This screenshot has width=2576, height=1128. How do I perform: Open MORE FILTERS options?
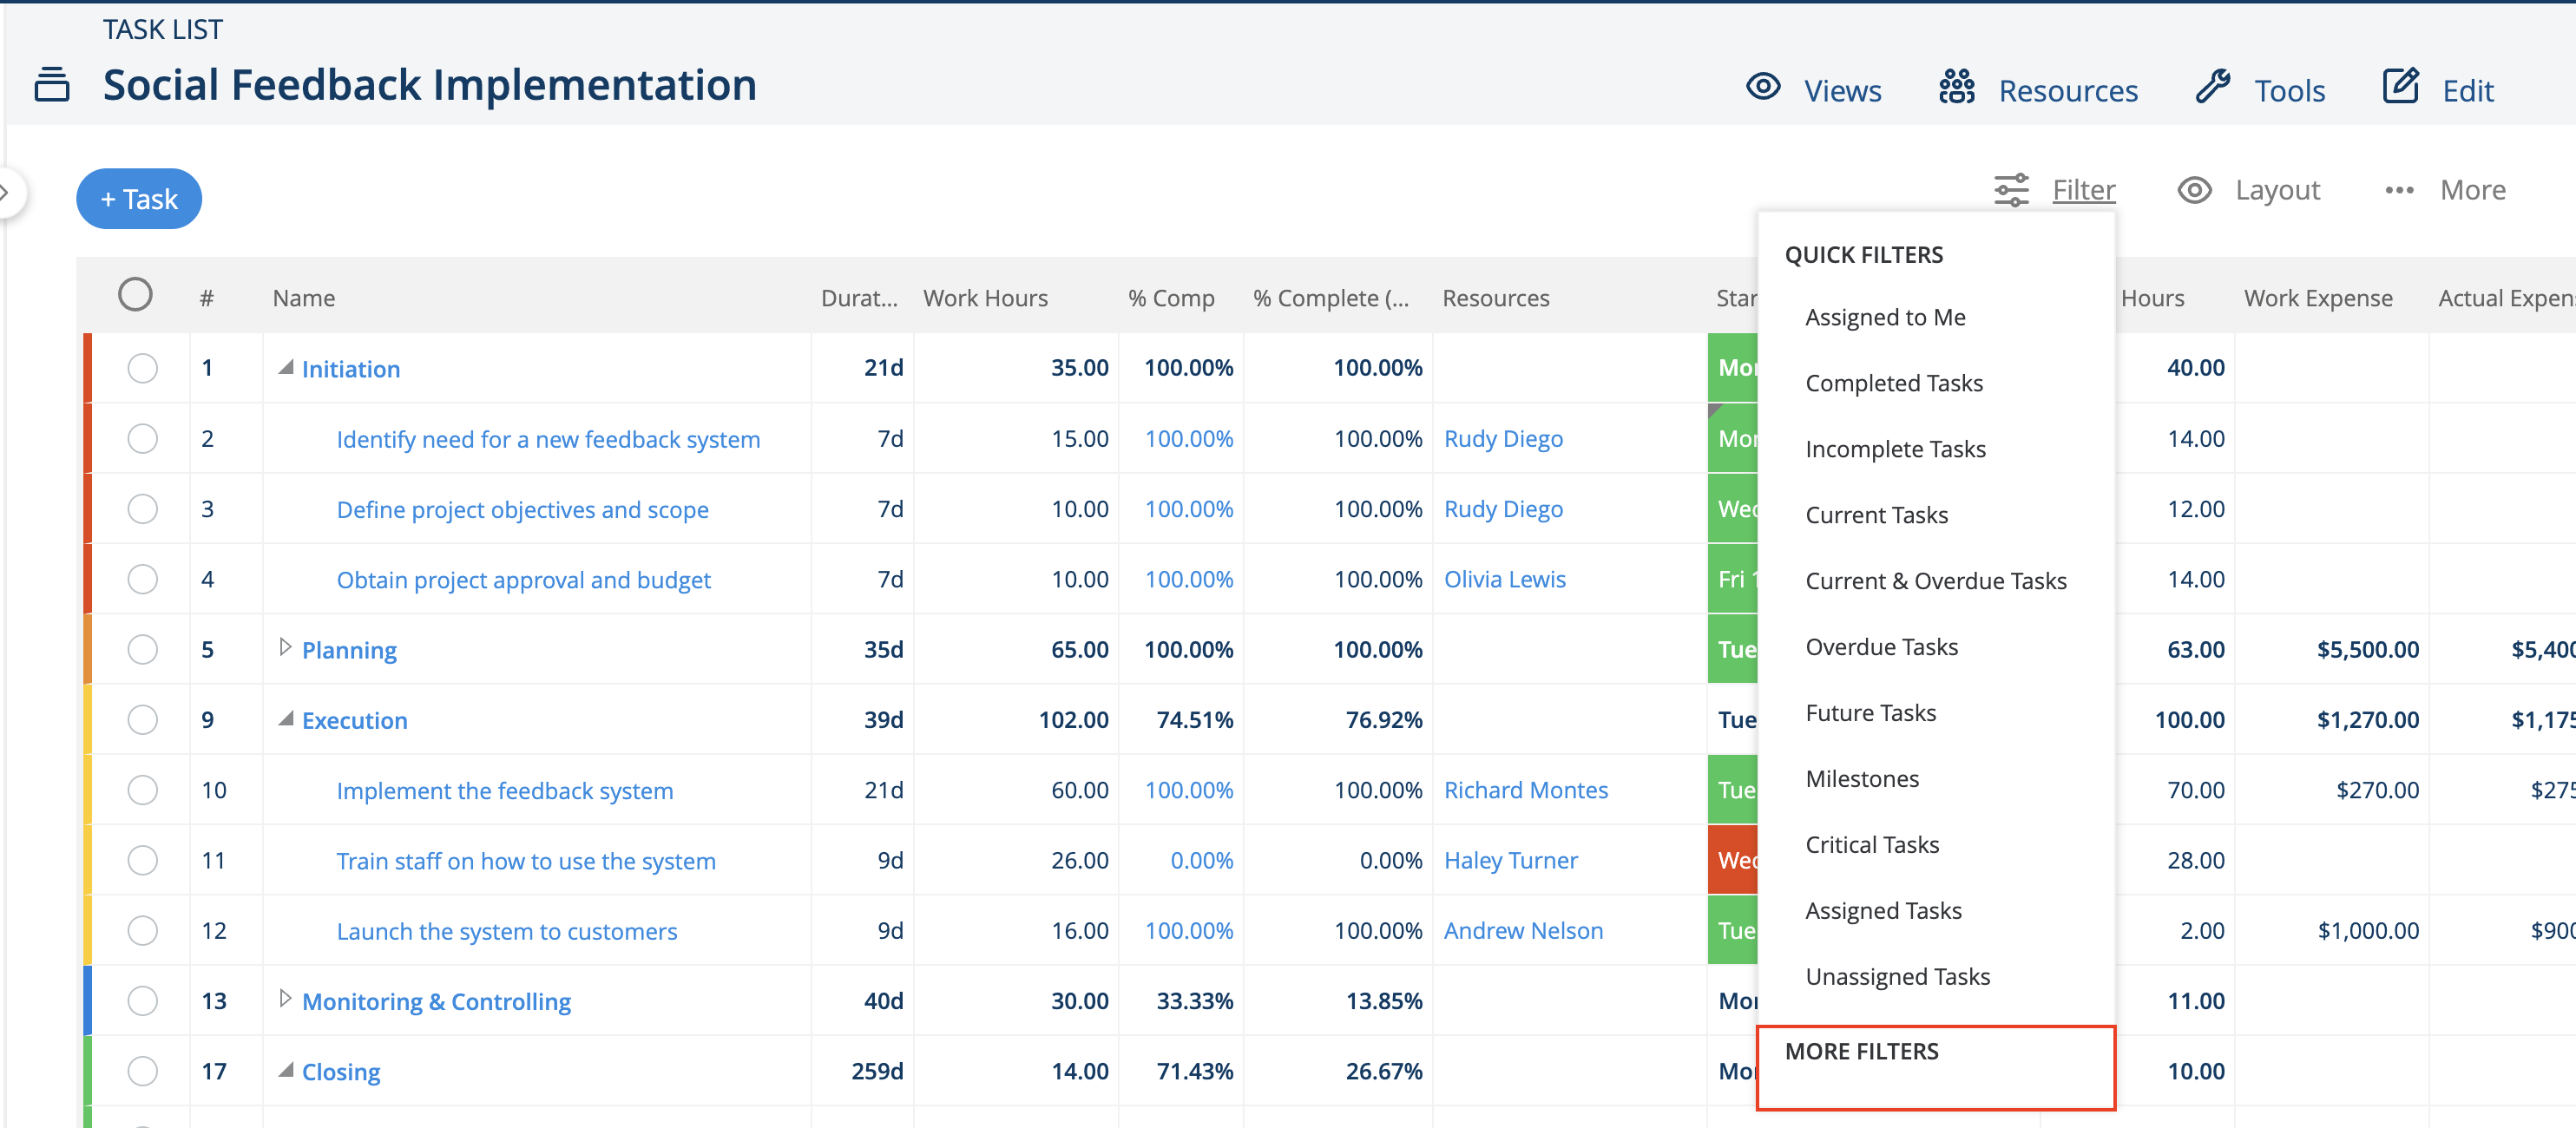1861,1051
